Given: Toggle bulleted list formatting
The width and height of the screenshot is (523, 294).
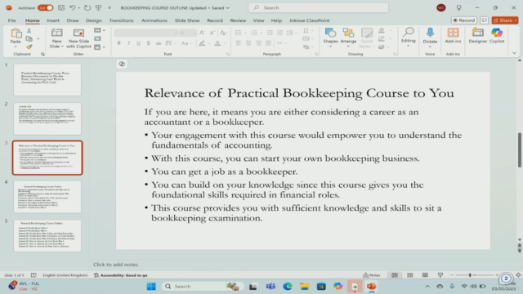Looking at the screenshot, I should tap(238, 33).
